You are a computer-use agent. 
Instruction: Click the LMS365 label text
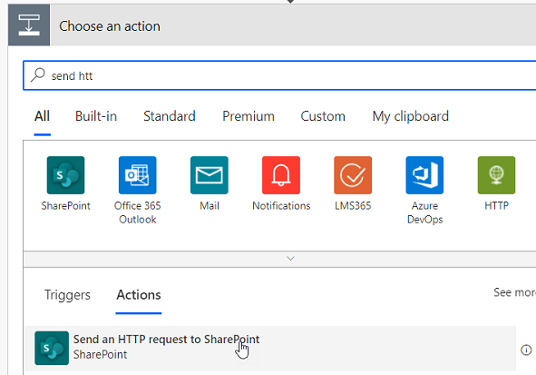[x=353, y=205]
